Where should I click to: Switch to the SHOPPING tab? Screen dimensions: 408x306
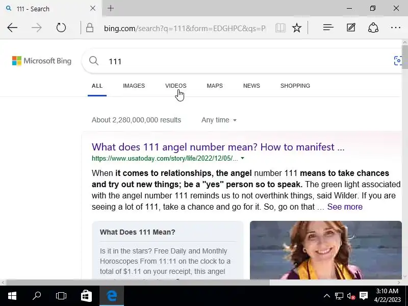click(295, 86)
